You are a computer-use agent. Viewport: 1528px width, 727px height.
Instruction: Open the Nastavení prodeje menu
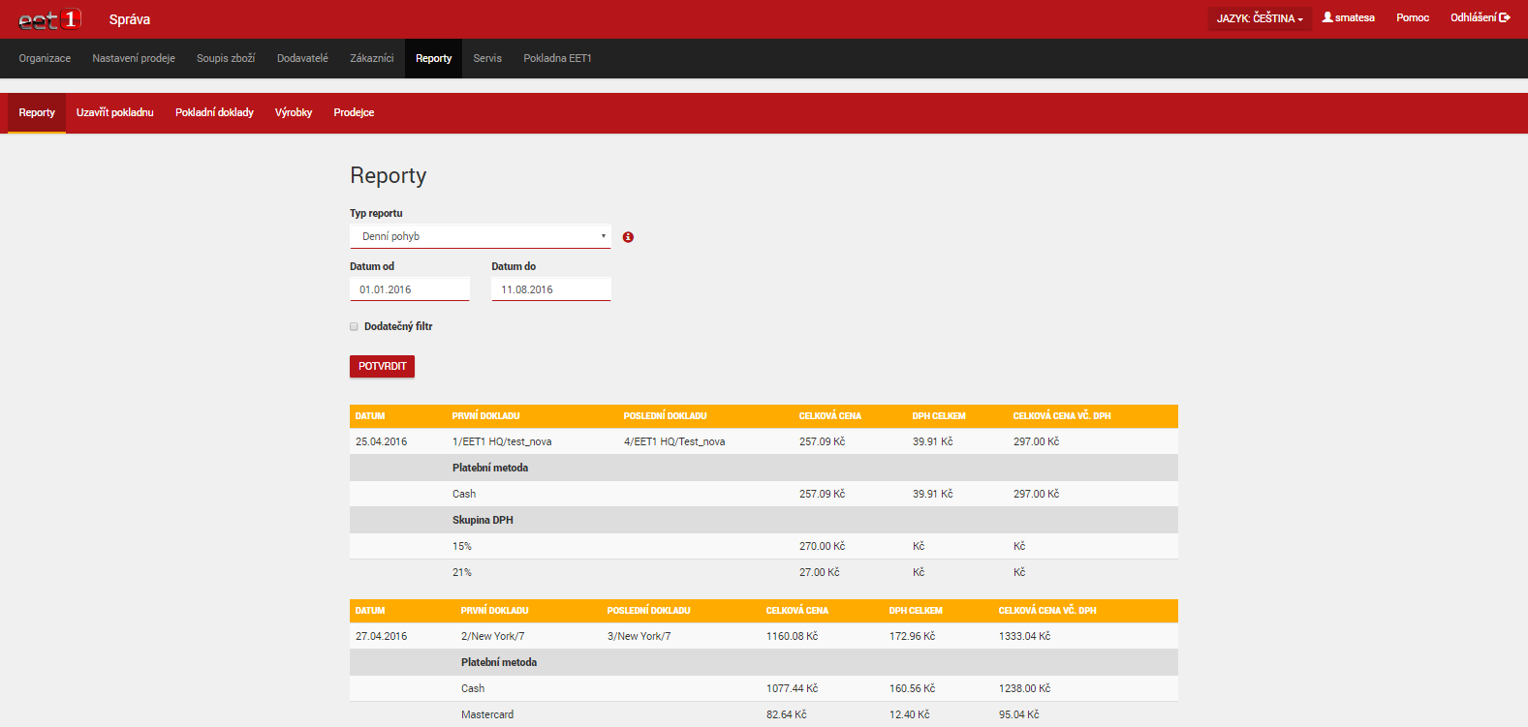134,58
